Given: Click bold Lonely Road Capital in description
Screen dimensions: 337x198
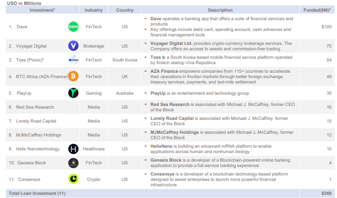Looking at the screenshot, I should (172, 118).
